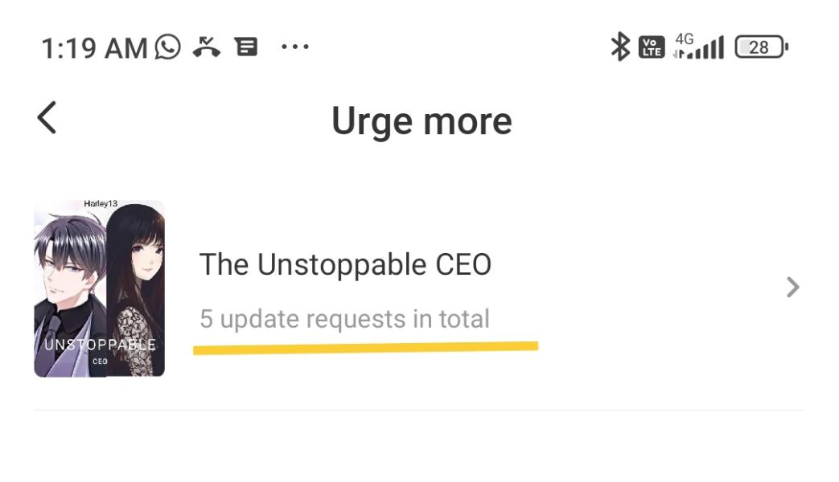Tap the '5 update requests in total' text
Viewport: 839px width, 482px height.
344,319
